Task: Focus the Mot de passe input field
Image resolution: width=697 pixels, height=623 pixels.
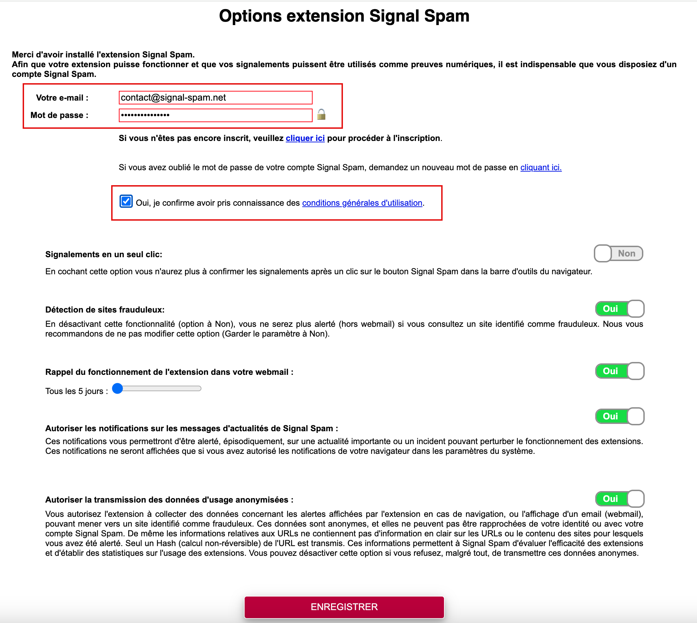Action: (215, 115)
